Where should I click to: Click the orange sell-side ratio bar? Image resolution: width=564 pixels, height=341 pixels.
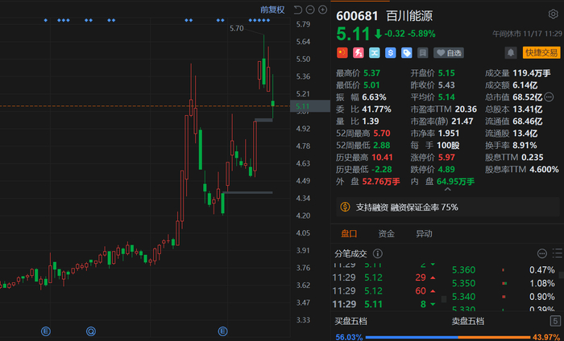(x=494, y=338)
